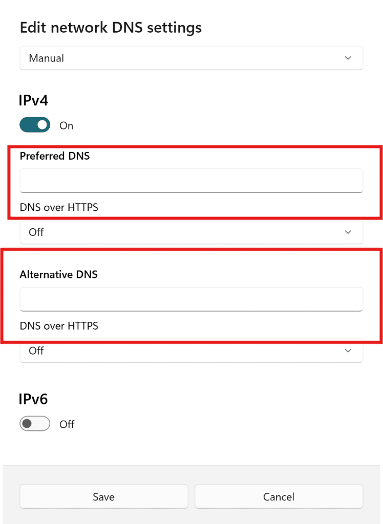Screen dimensions: 383x524
Task: Click the Preferred DNS label
Action: (55, 156)
